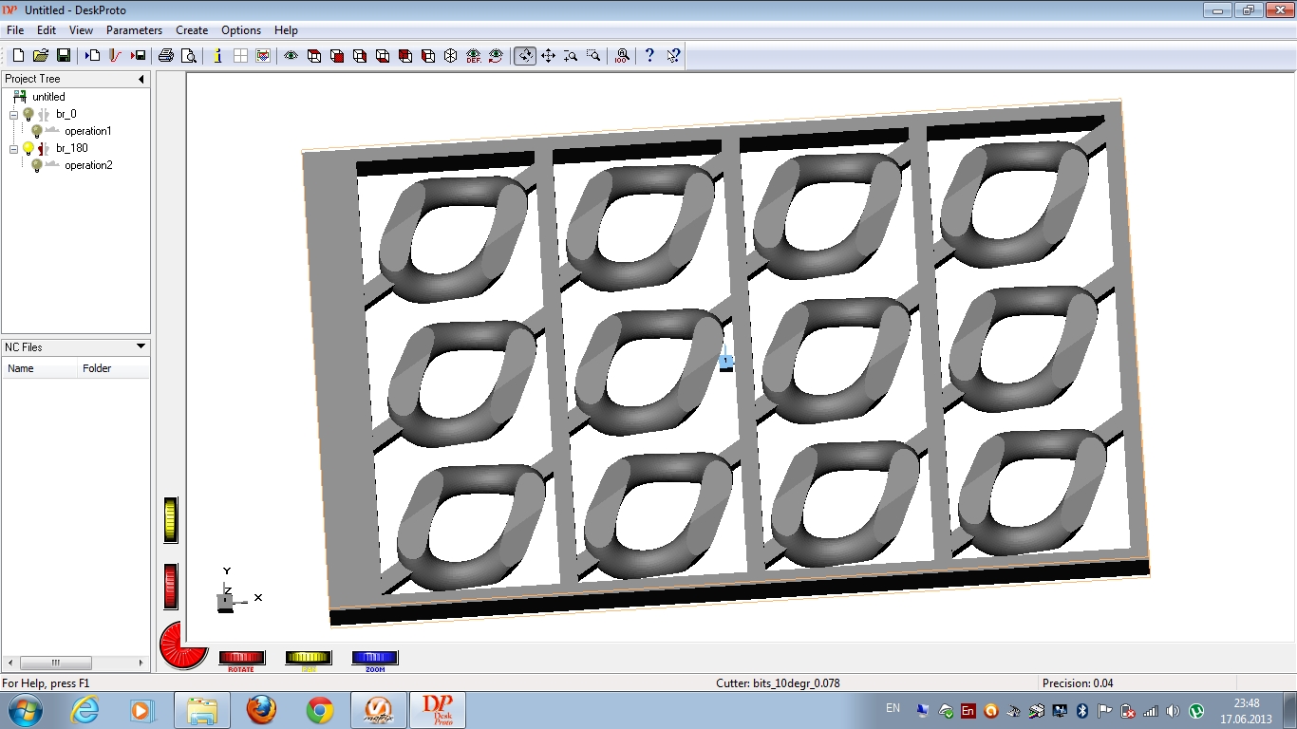Collapse the br_0 tree node
The height and width of the screenshot is (729, 1297).
tap(14, 114)
